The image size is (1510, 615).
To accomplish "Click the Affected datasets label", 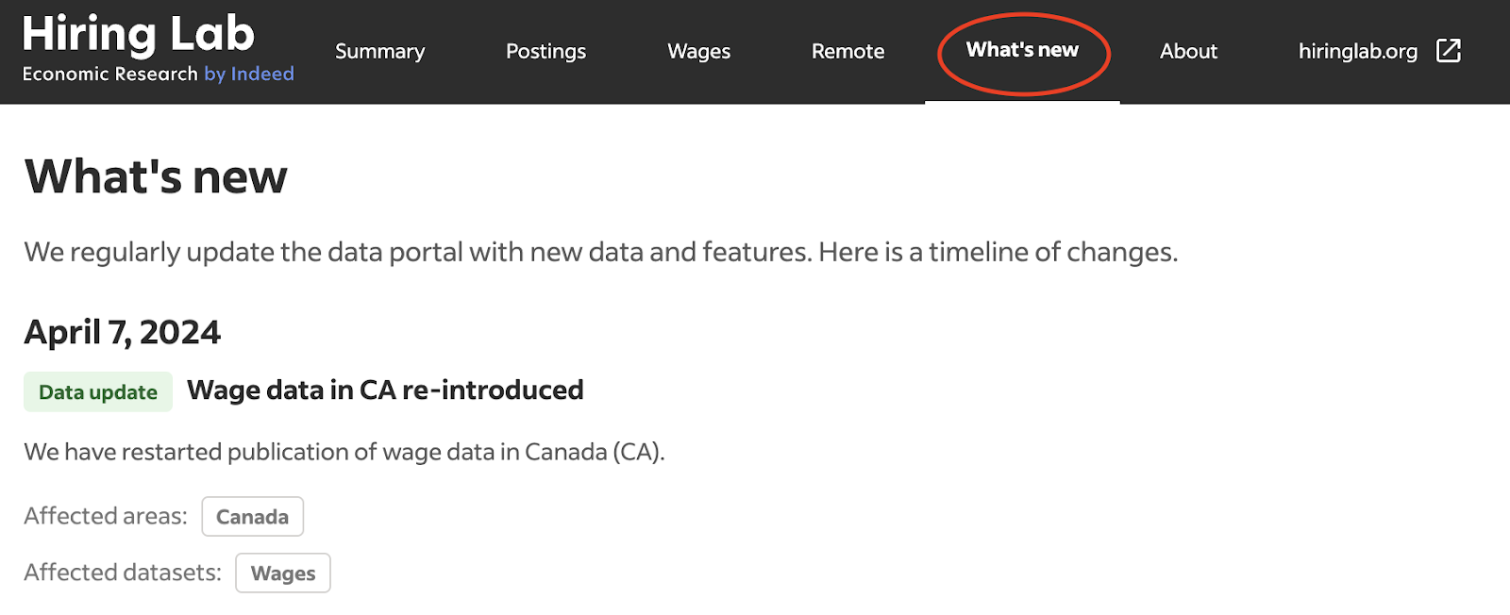I will 119,572.
